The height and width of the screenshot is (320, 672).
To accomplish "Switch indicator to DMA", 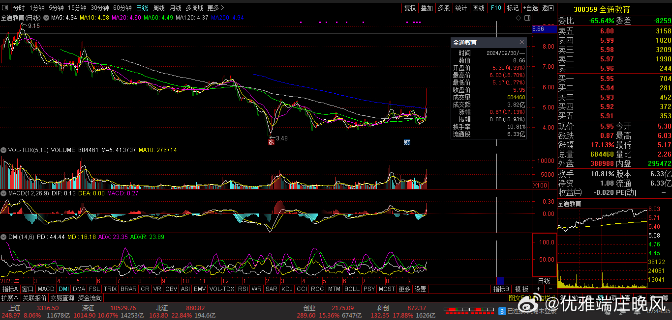I will pos(79,289).
